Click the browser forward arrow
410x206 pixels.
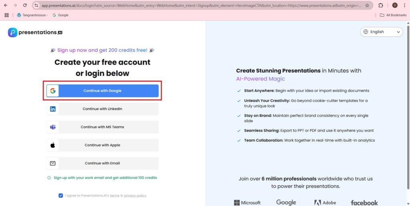(x=15, y=5)
